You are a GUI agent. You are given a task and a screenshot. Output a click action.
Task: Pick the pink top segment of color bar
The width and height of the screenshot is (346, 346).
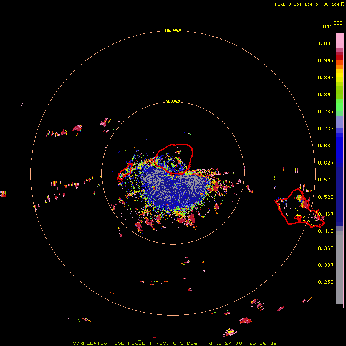(339, 41)
